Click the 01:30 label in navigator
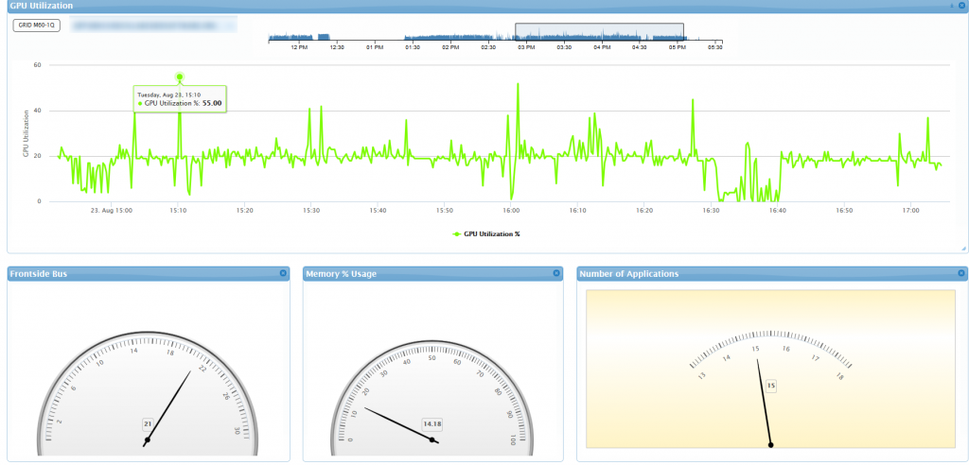The image size is (969, 465). [413, 47]
